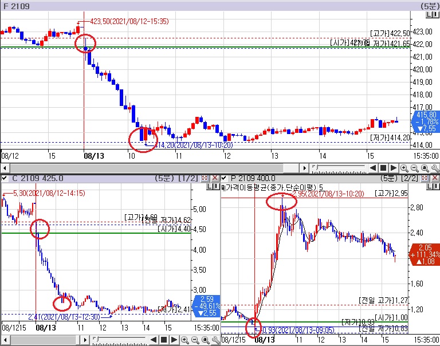
Task: Click the price moving average indicator label
Action: click(274, 187)
